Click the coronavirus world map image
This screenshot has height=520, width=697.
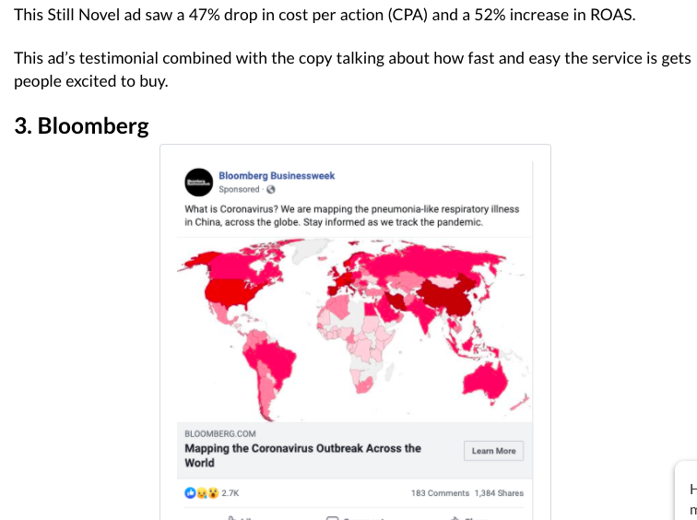355,328
